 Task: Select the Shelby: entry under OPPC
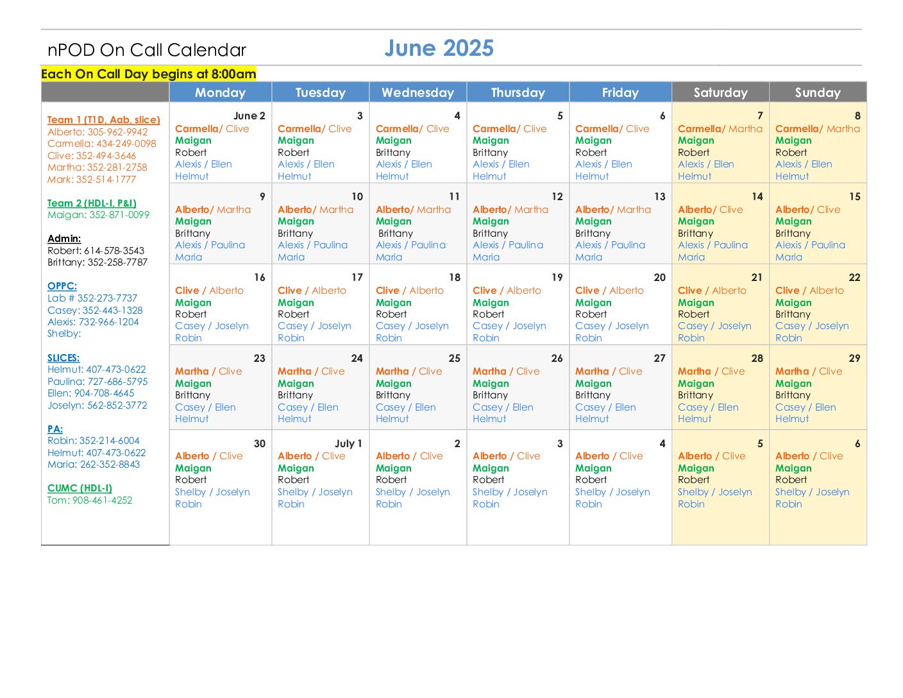(x=64, y=334)
